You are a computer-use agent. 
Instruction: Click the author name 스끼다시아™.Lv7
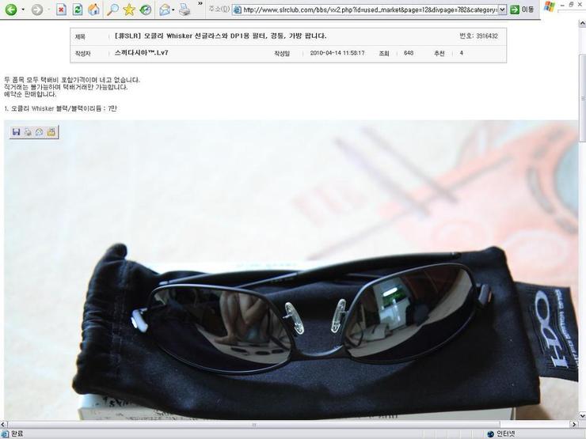point(141,53)
